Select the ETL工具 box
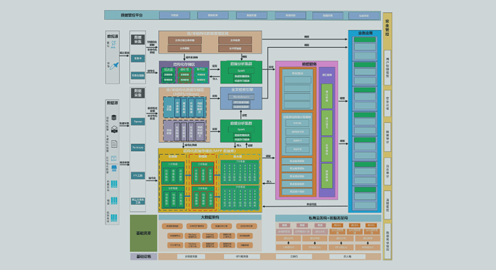The image size is (496, 270). coord(138,175)
